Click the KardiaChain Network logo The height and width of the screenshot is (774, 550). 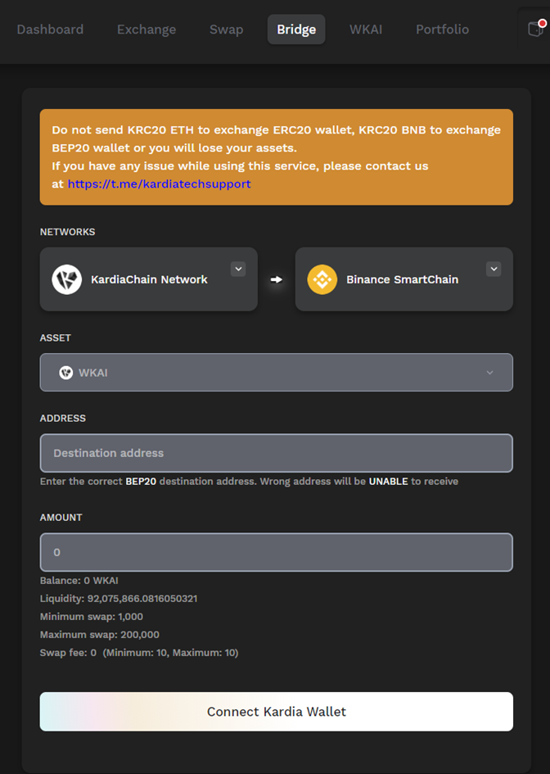click(66, 279)
